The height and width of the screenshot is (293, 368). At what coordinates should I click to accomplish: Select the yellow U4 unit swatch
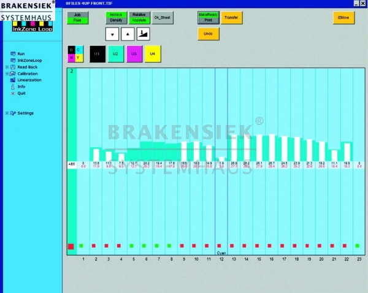[x=153, y=54]
